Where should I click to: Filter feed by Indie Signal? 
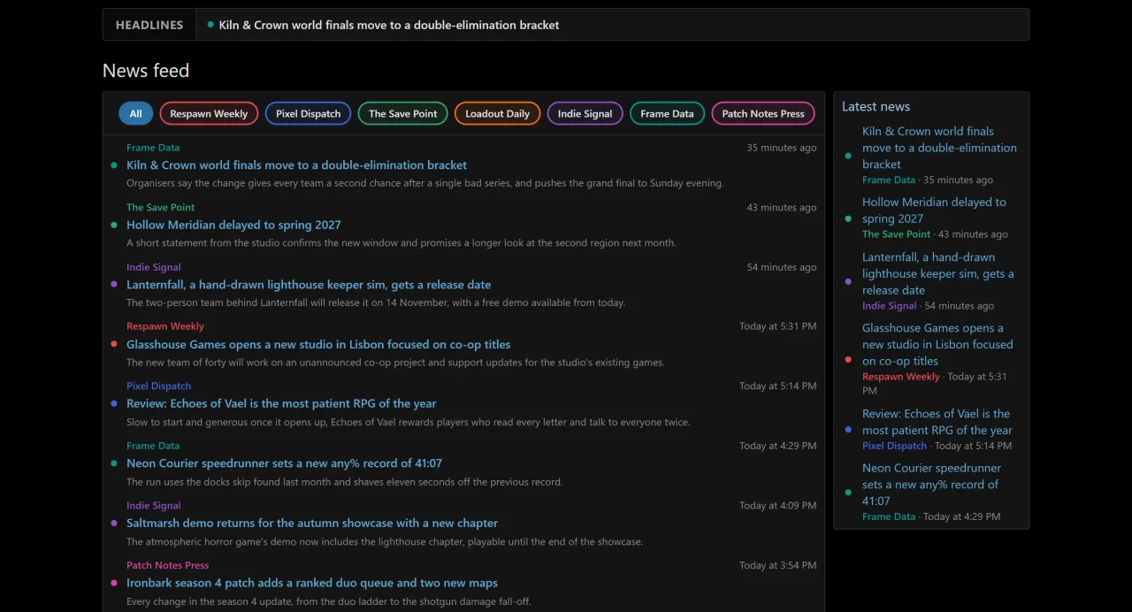coord(585,113)
